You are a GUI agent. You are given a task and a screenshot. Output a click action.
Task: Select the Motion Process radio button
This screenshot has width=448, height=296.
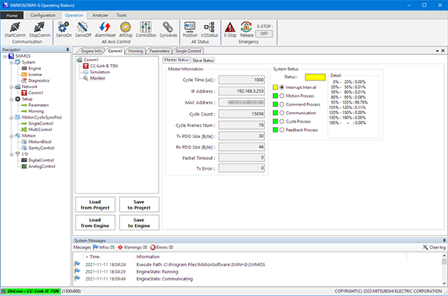pos(282,96)
